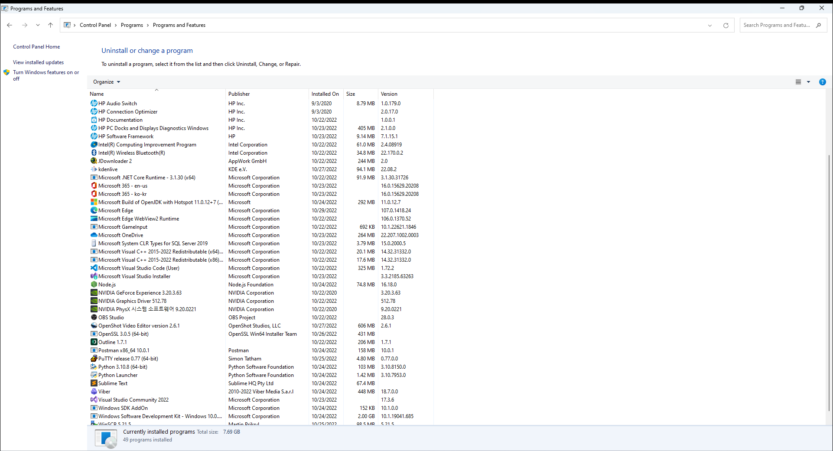This screenshot has width=833, height=451.
Task: Select the PuTTY release 0.77 icon
Action: (x=94, y=358)
